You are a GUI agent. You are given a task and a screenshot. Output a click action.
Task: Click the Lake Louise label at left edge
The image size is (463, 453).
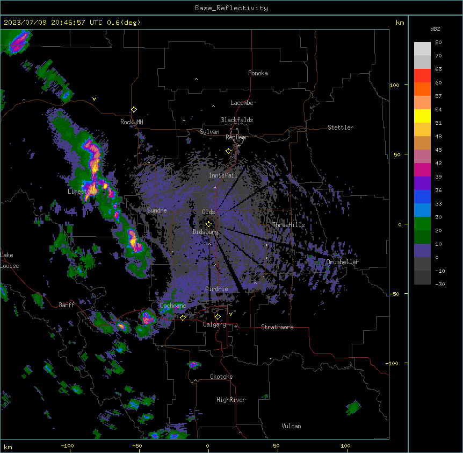click(x=10, y=260)
